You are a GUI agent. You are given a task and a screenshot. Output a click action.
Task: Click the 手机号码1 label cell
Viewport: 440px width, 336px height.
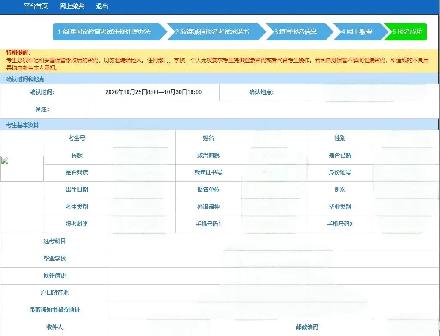pos(208,224)
